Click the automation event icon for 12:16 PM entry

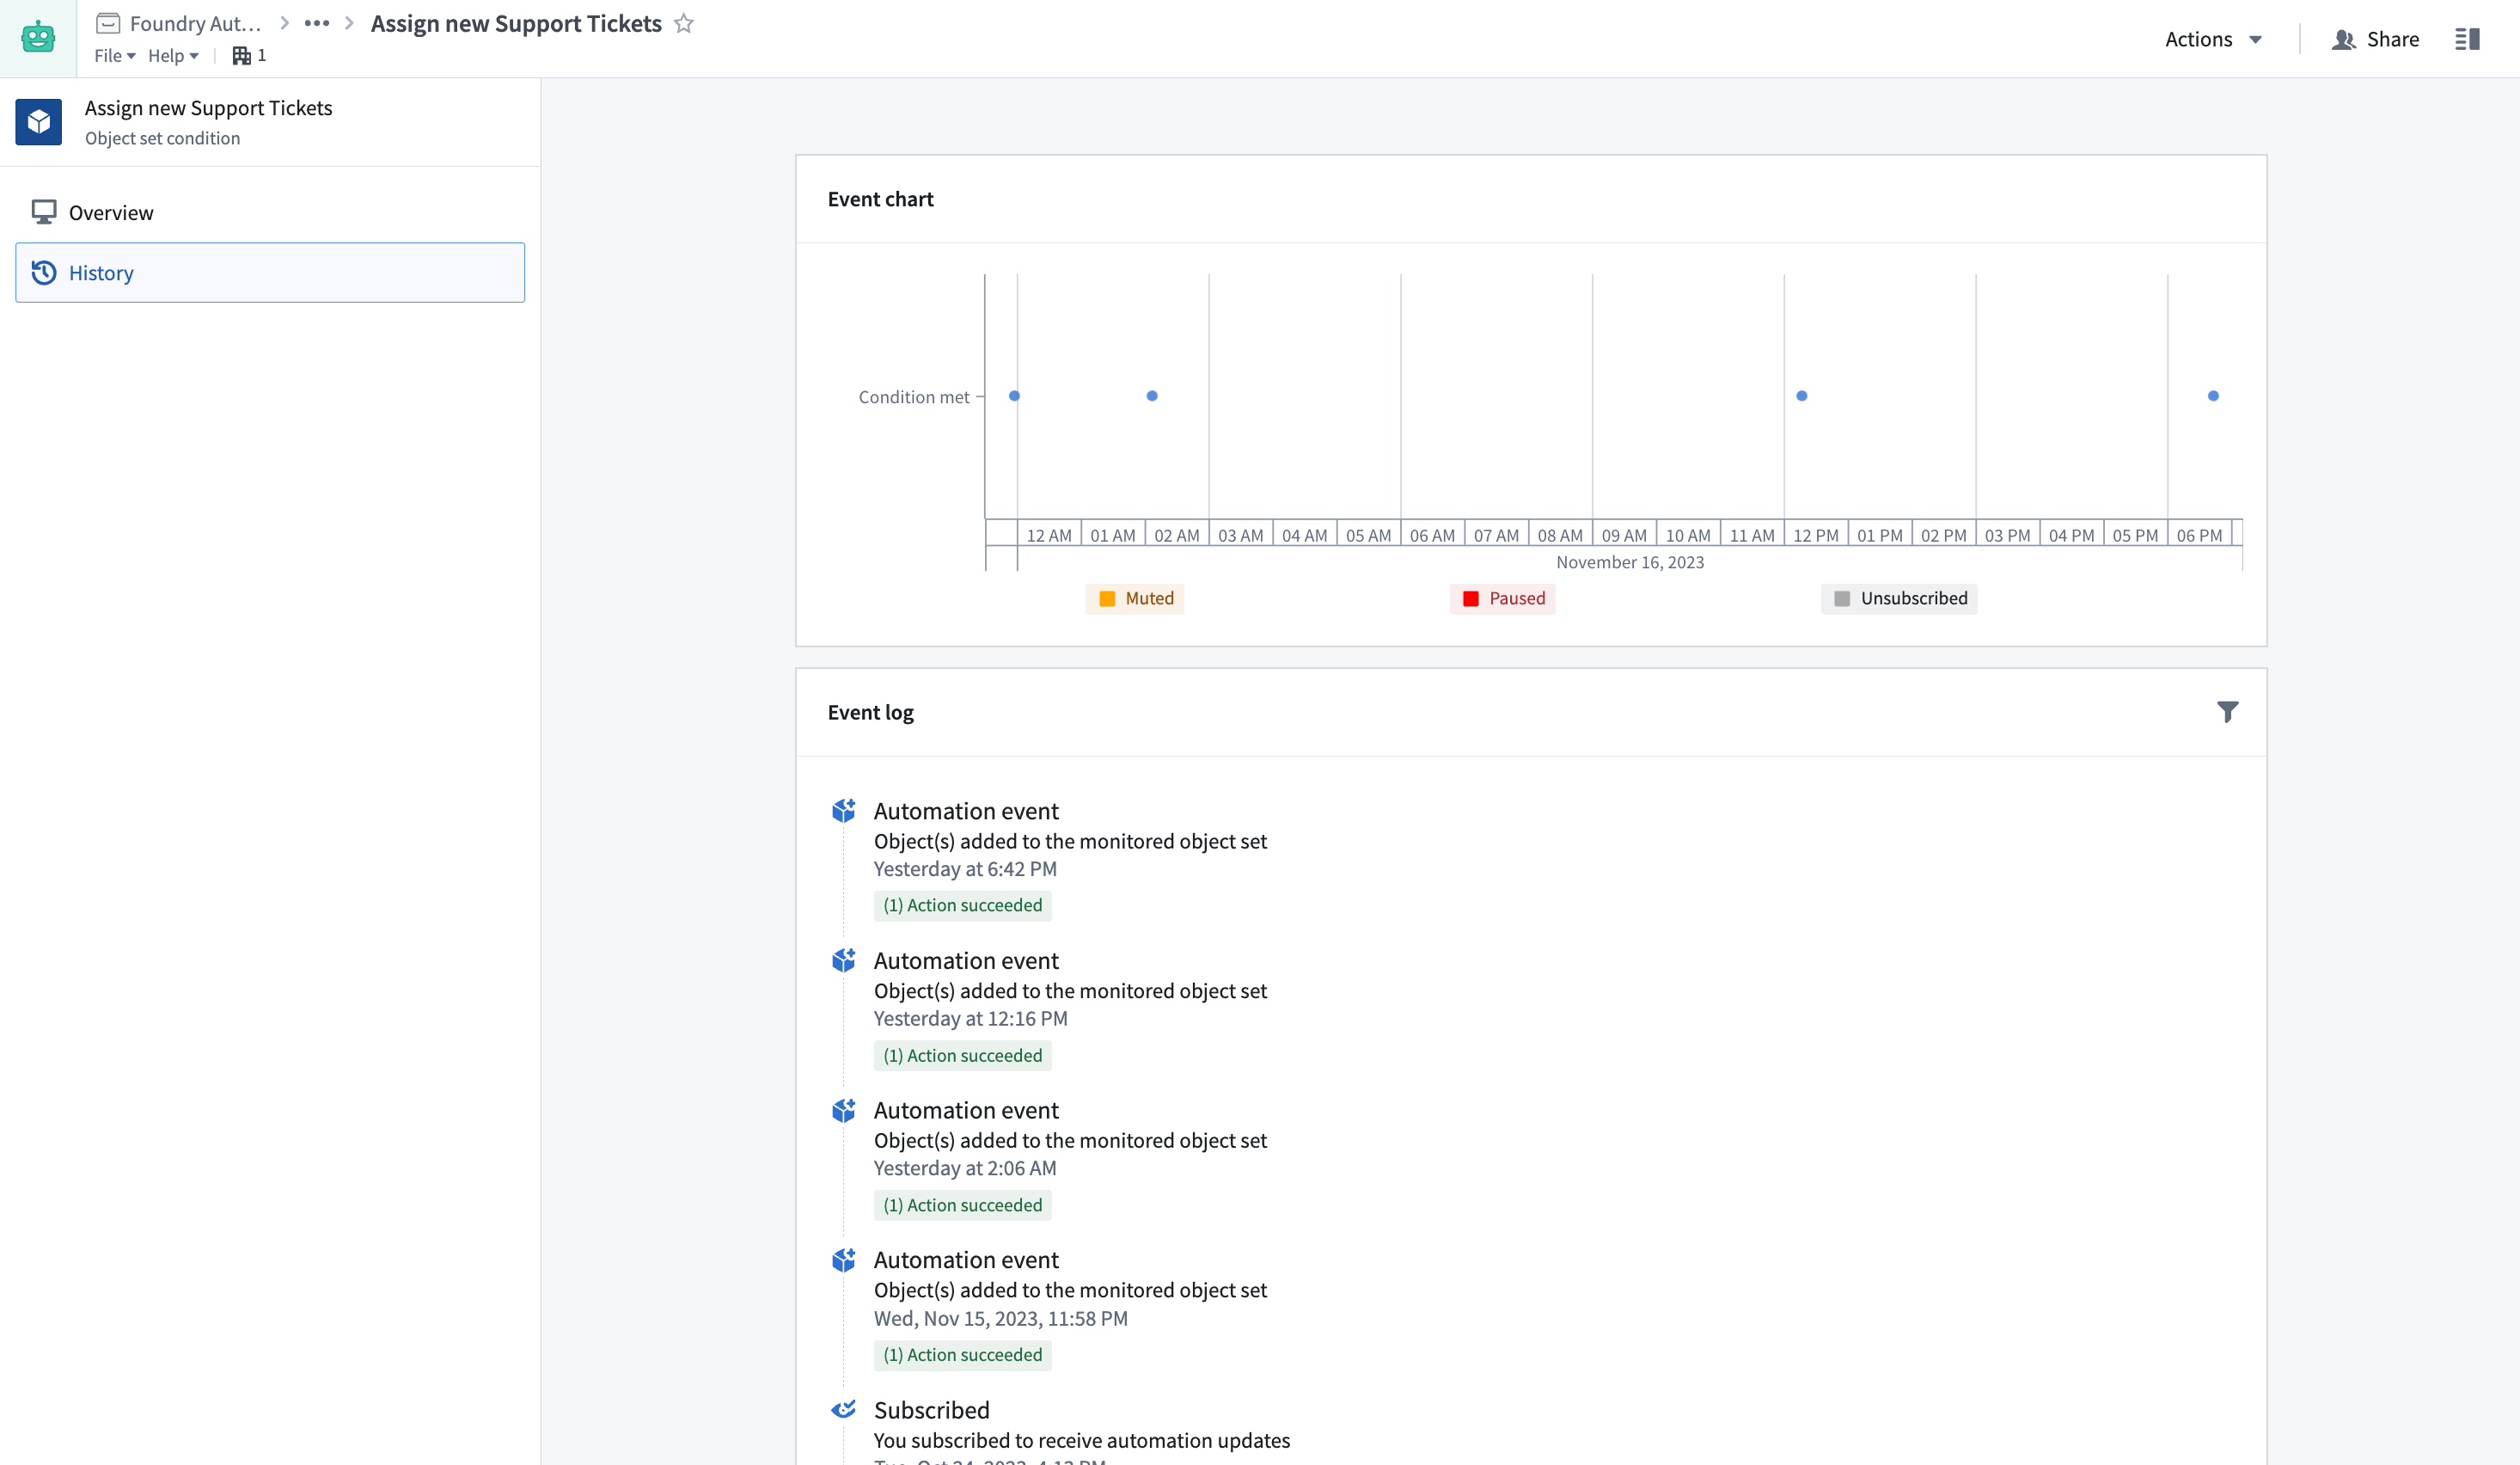pyautogui.click(x=843, y=961)
